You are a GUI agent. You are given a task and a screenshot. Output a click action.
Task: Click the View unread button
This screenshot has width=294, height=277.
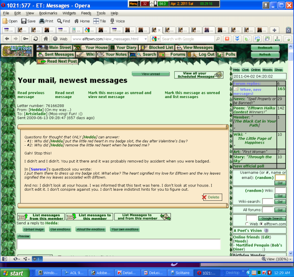coord(151,74)
